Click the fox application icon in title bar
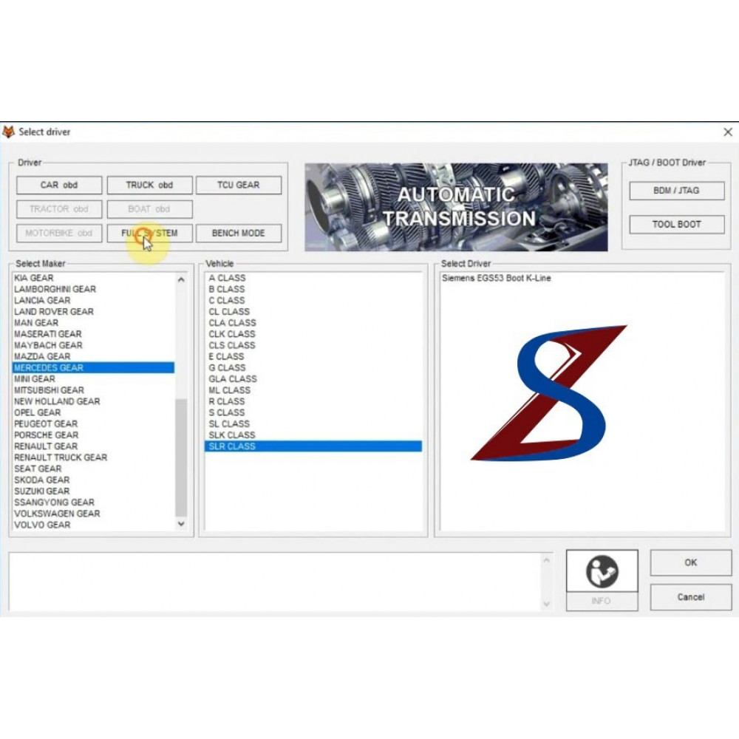 click(9, 132)
